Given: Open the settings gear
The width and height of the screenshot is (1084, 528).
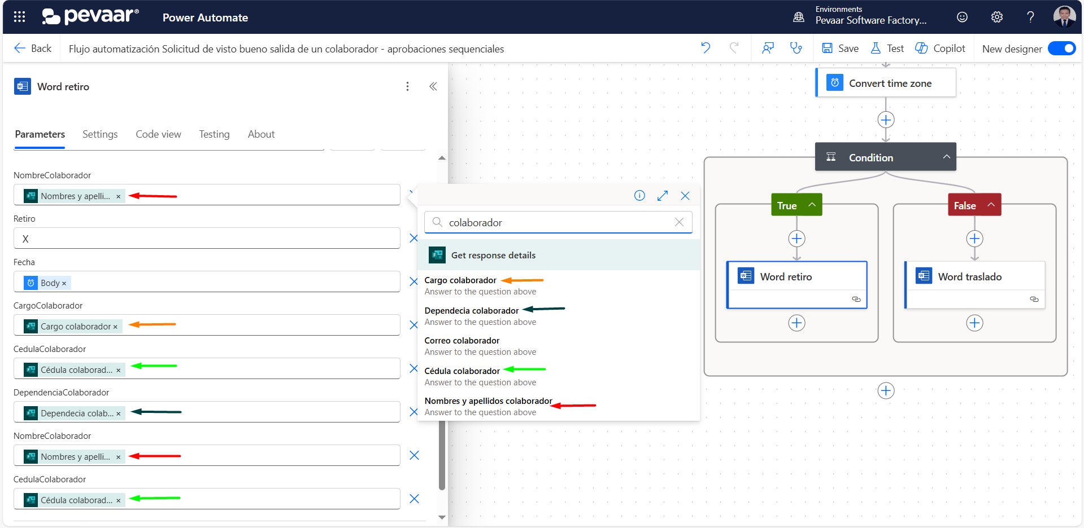Looking at the screenshot, I should pos(997,17).
